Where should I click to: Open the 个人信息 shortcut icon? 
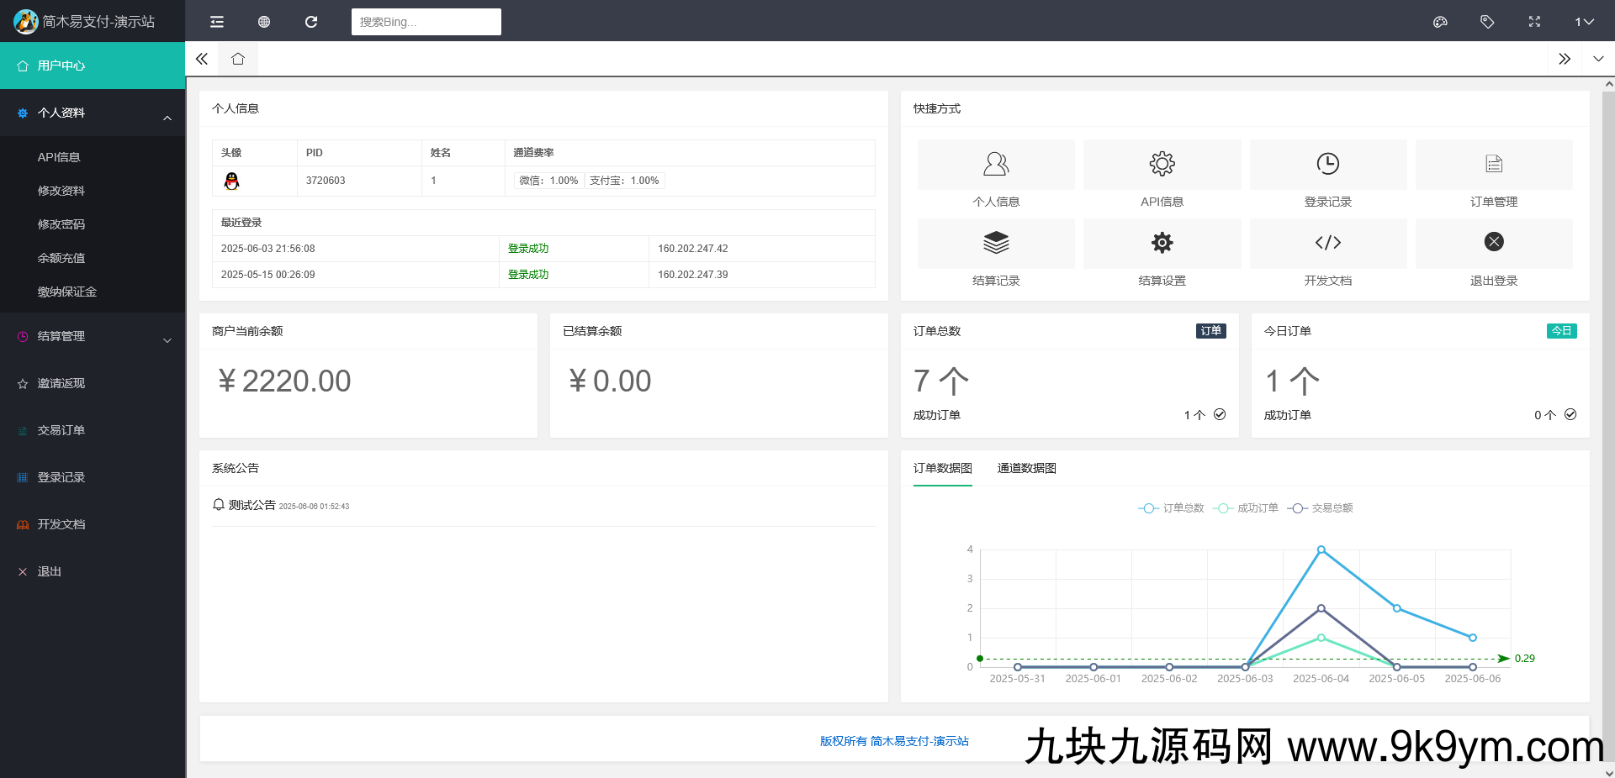tap(995, 164)
